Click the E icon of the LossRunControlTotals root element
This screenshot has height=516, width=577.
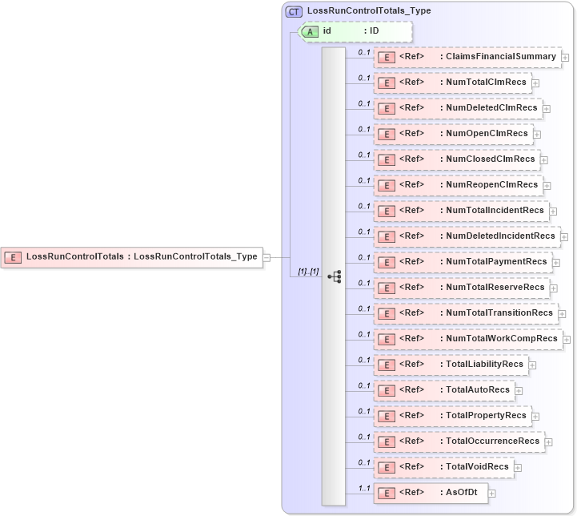[x=14, y=257]
